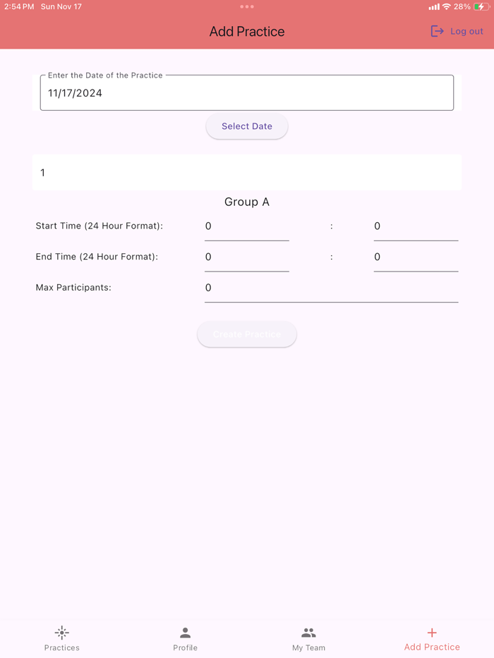Tap the ellipsis indicator at the top center

247,6
